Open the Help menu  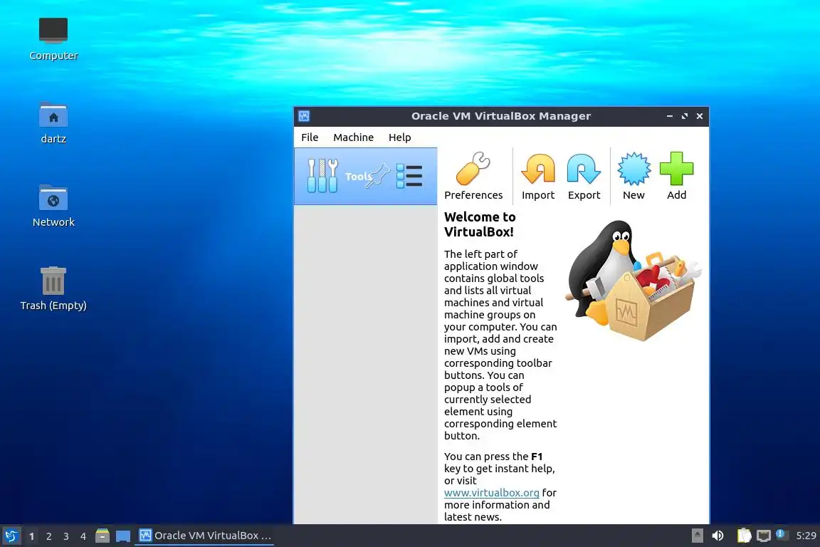point(399,137)
